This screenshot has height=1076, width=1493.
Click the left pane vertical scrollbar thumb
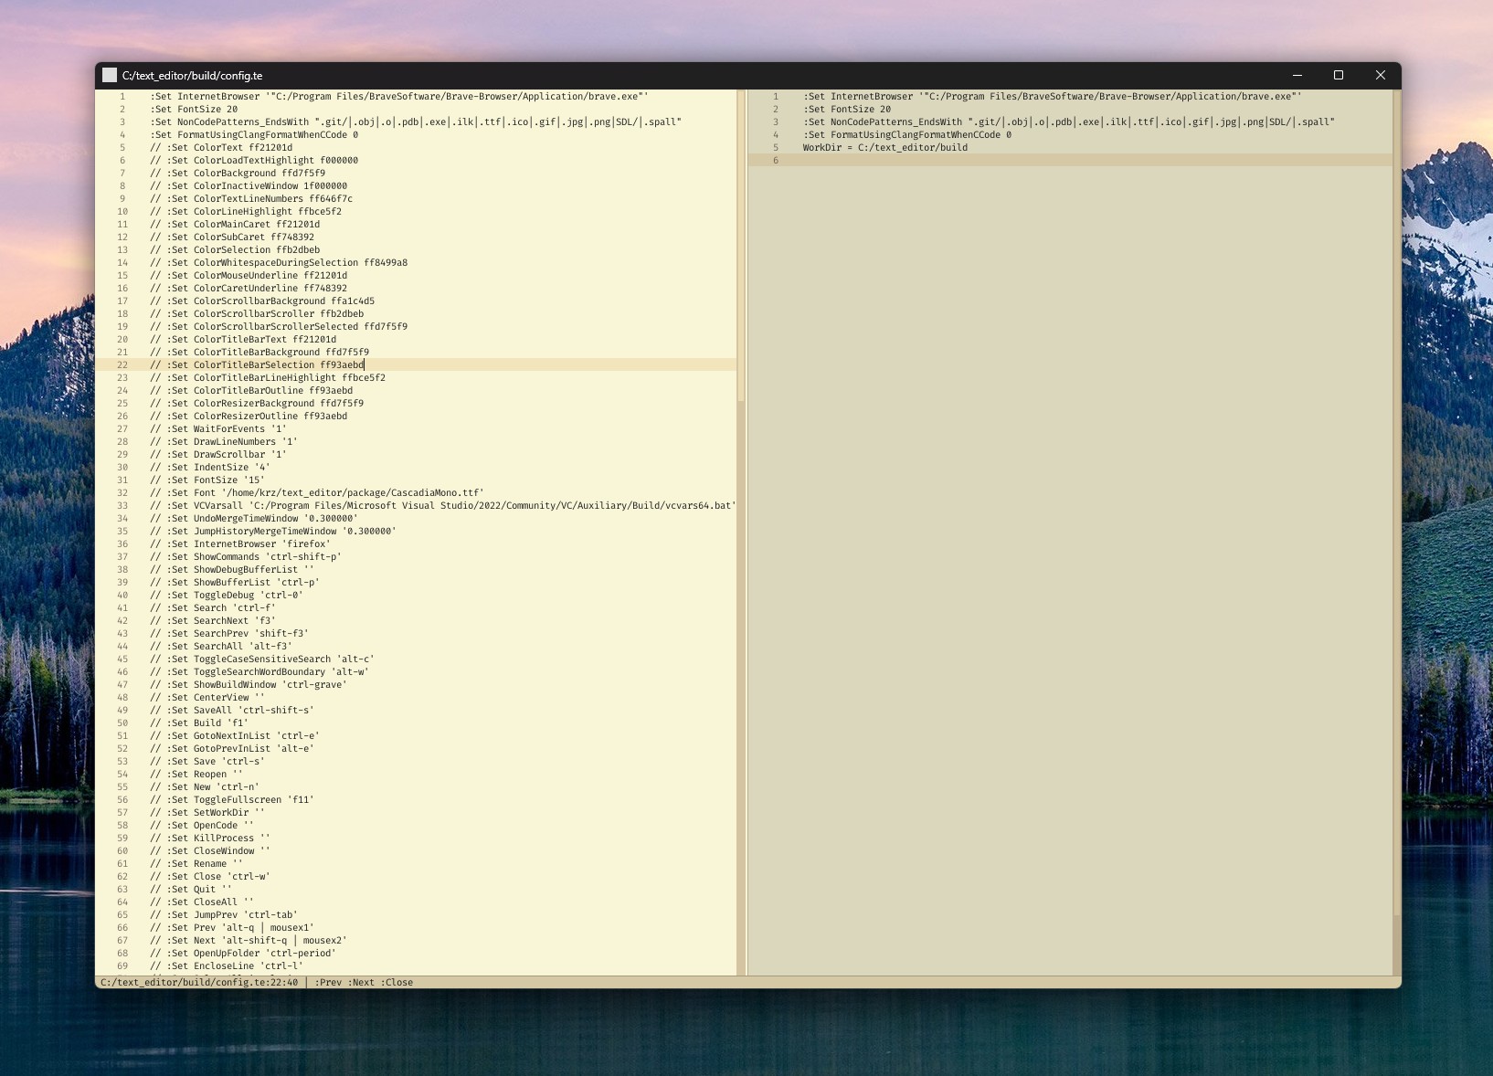[x=741, y=247]
